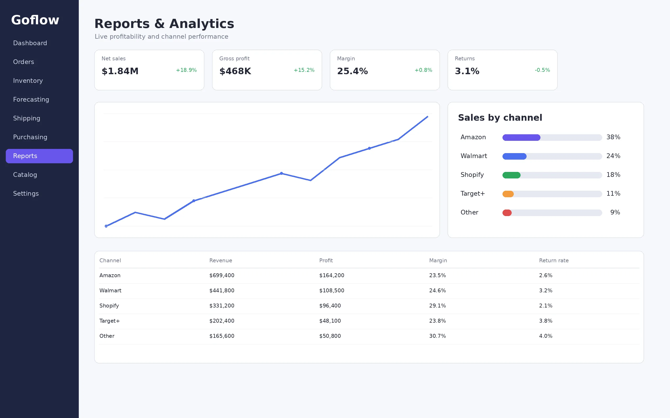Click Walmart revenue $441,800

pos(222,291)
